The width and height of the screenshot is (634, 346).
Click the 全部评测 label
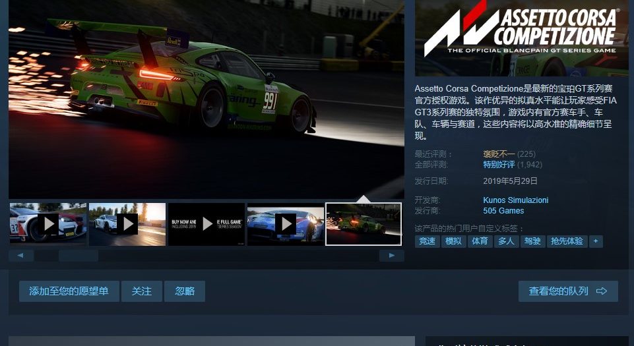(x=431, y=165)
